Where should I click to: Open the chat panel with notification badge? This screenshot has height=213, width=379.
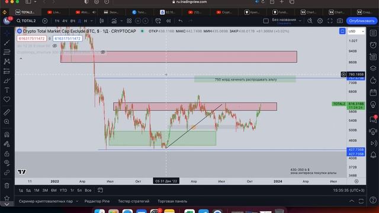(x=373, y=119)
